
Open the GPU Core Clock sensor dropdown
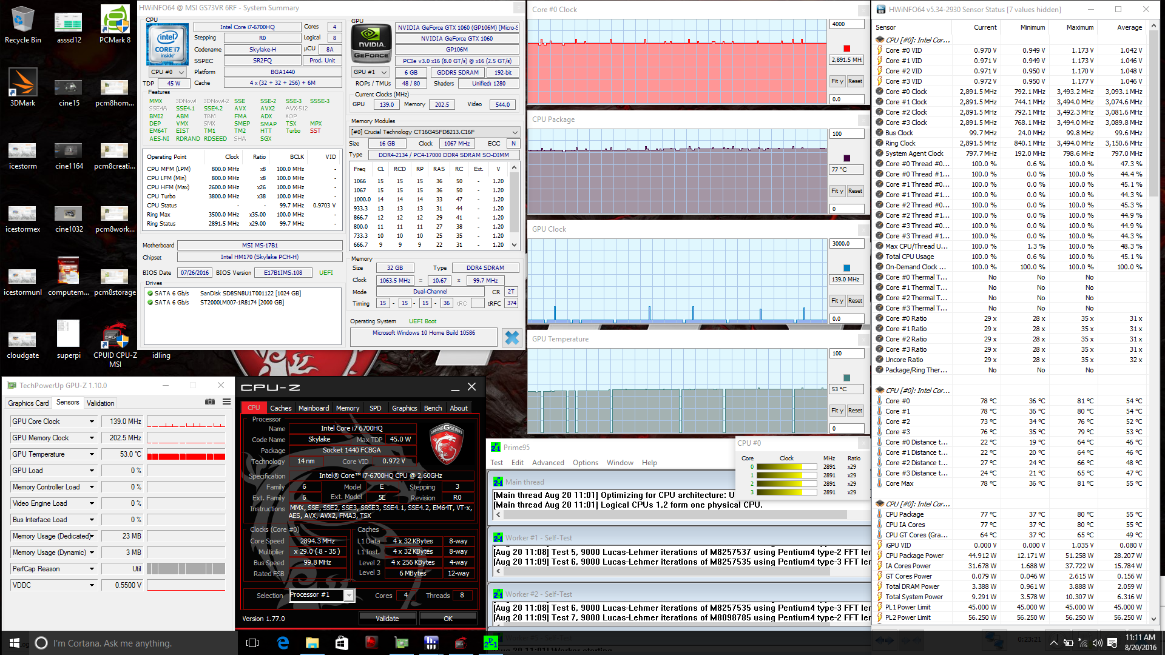click(x=92, y=422)
